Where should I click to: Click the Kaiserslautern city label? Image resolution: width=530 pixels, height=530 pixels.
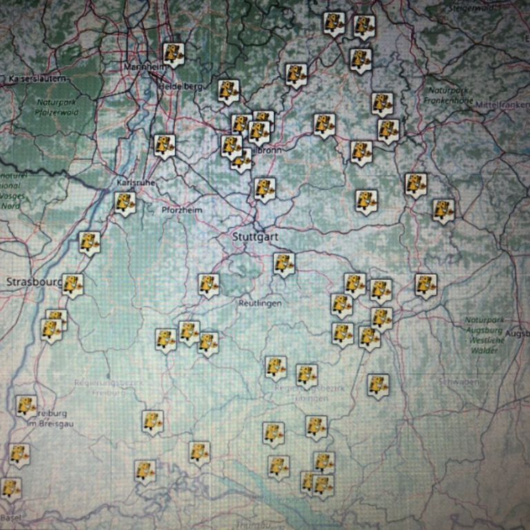(x=39, y=79)
